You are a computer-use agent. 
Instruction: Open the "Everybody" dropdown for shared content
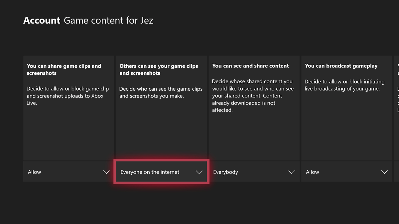(x=254, y=172)
